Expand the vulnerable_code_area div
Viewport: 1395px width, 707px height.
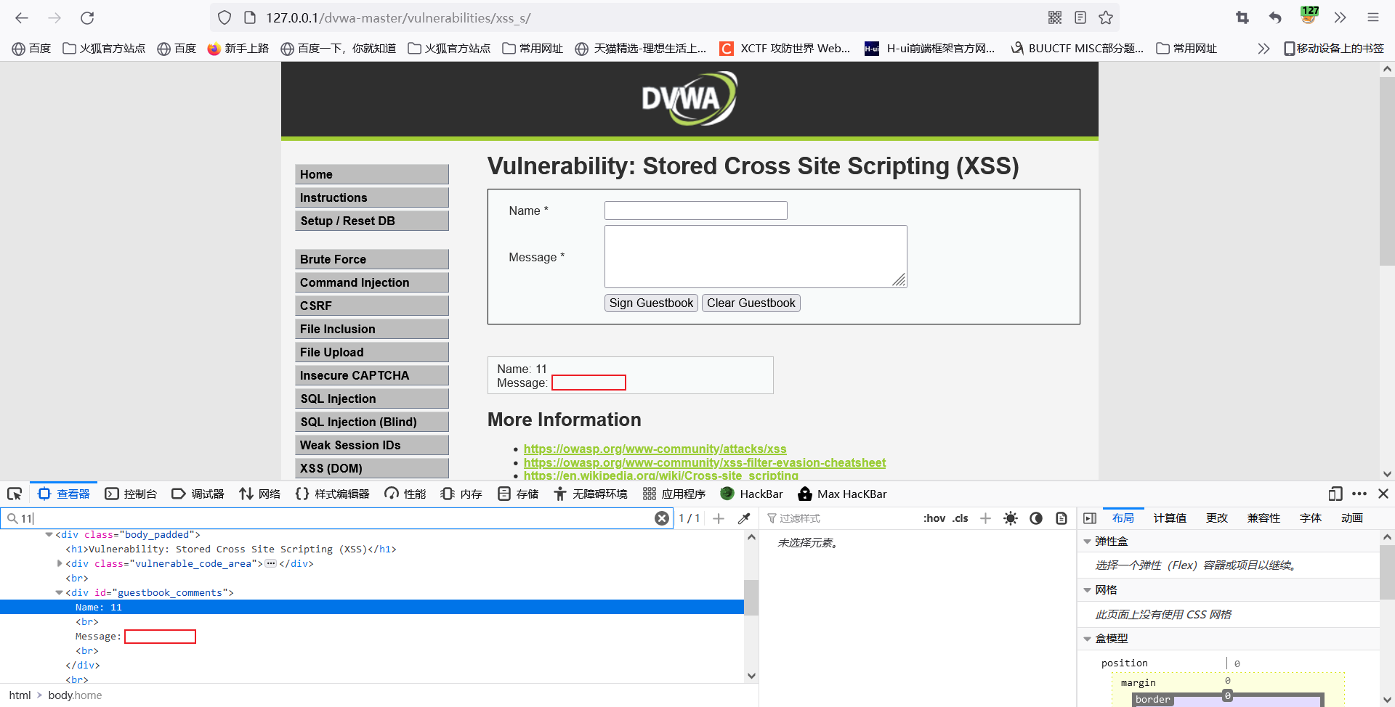click(59, 563)
